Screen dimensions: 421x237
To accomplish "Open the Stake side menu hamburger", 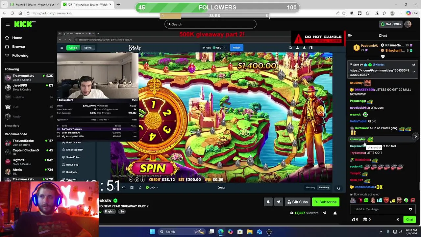I will click(x=62, y=48).
